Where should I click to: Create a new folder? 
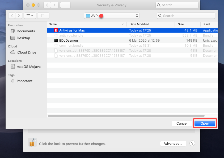[43, 16]
